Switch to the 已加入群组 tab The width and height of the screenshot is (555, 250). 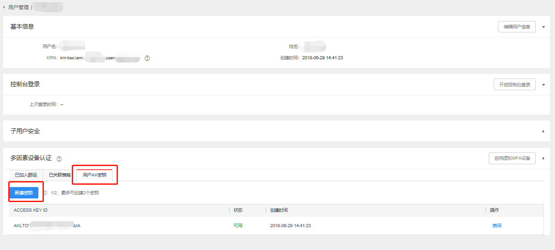26,175
